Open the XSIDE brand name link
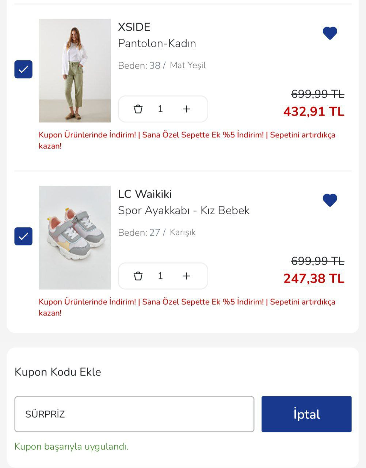This screenshot has height=468, width=366. (134, 27)
